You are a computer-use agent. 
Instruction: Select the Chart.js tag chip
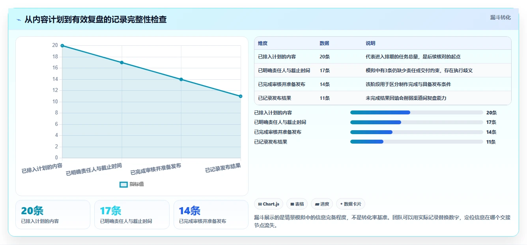click(269, 204)
